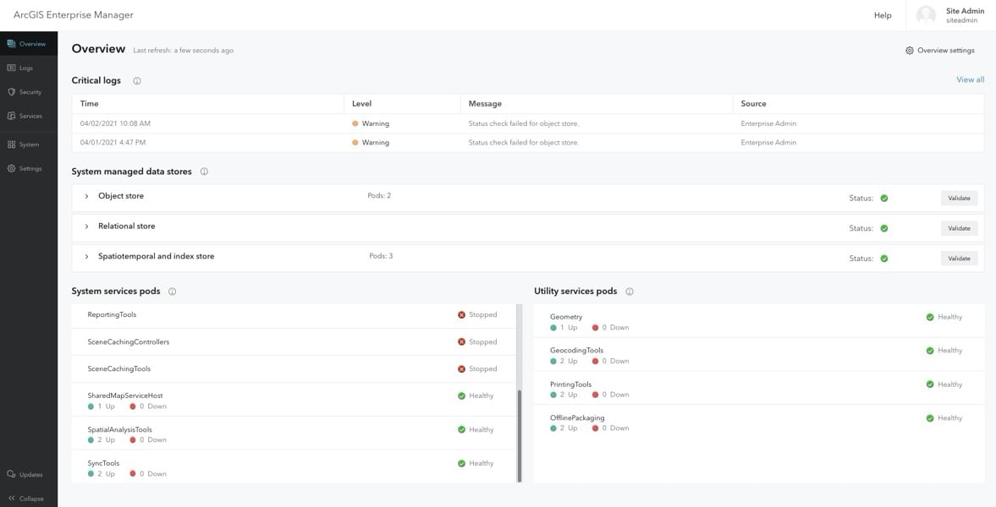Viewport: 996px width, 507px height.
Task: Click the info icon beside Critical logs
Action: 136,81
